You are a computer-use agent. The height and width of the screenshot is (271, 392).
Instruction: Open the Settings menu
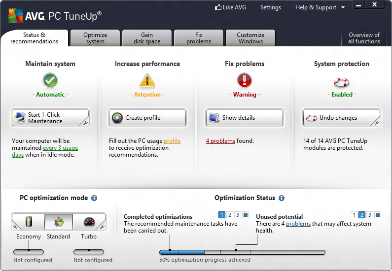(x=271, y=7)
